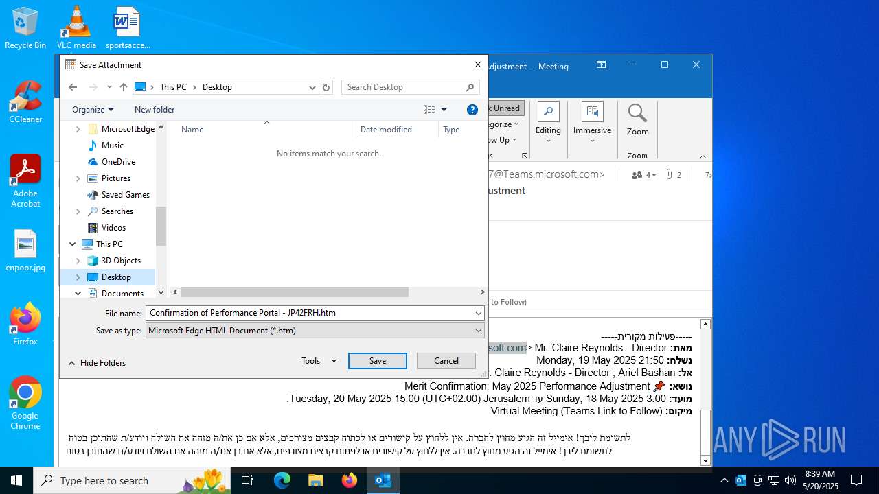The width and height of the screenshot is (879, 494).
Task: Click the file list horizontal scrollbar
Action: (294, 292)
